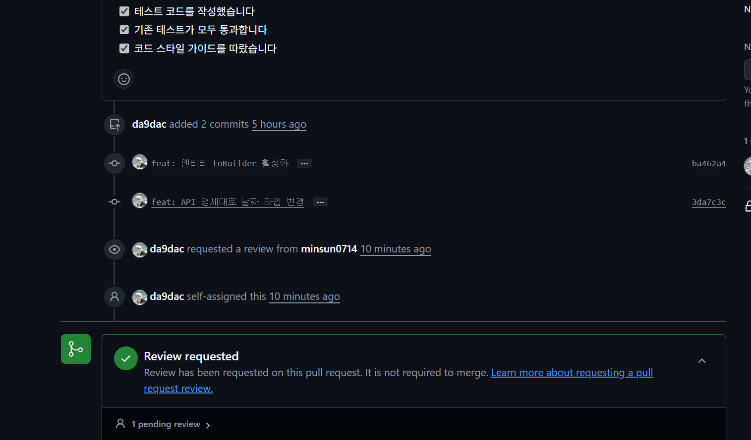This screenshot has height=440, width=751.
Task: Click the push commits icon next to da9dac
Action: click(x=115, y=124)
